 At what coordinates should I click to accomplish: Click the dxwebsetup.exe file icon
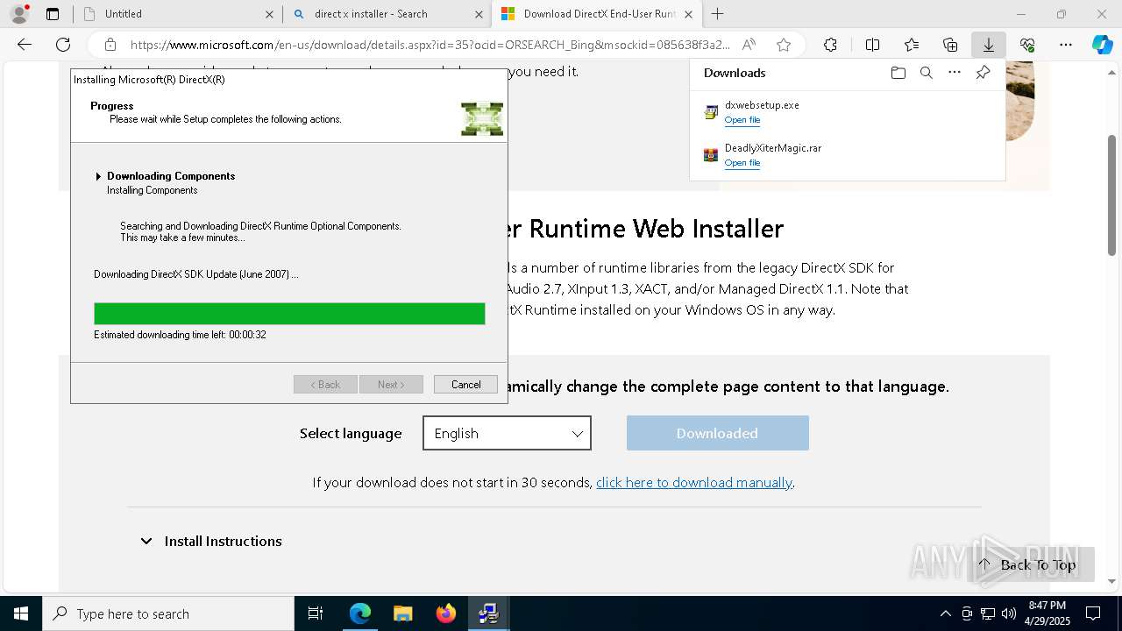click(x=711, y=112)
